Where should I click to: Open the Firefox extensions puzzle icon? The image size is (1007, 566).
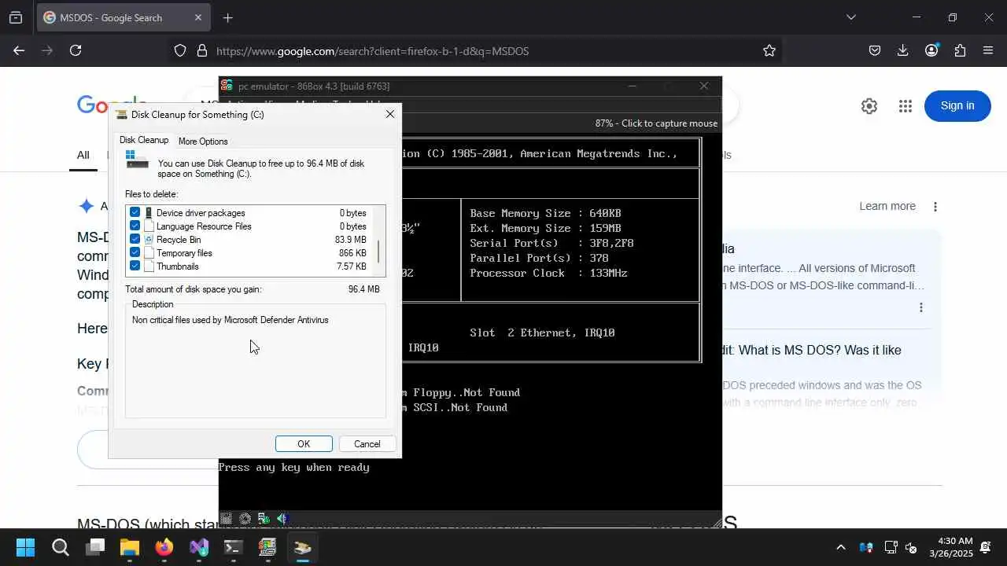click(x=960, y=50)
